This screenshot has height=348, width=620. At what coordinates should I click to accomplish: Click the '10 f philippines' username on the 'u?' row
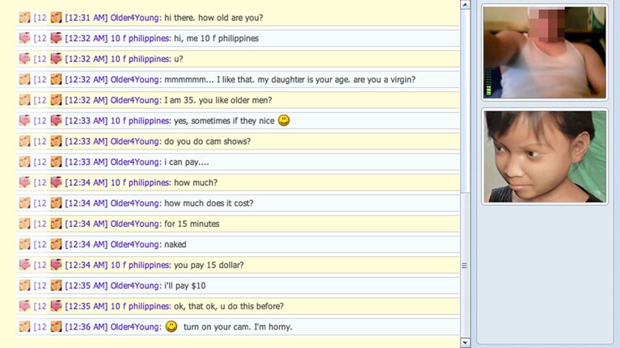coord(141,59)
